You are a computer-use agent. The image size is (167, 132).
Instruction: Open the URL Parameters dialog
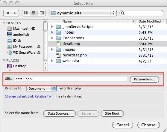click(145, 79)
